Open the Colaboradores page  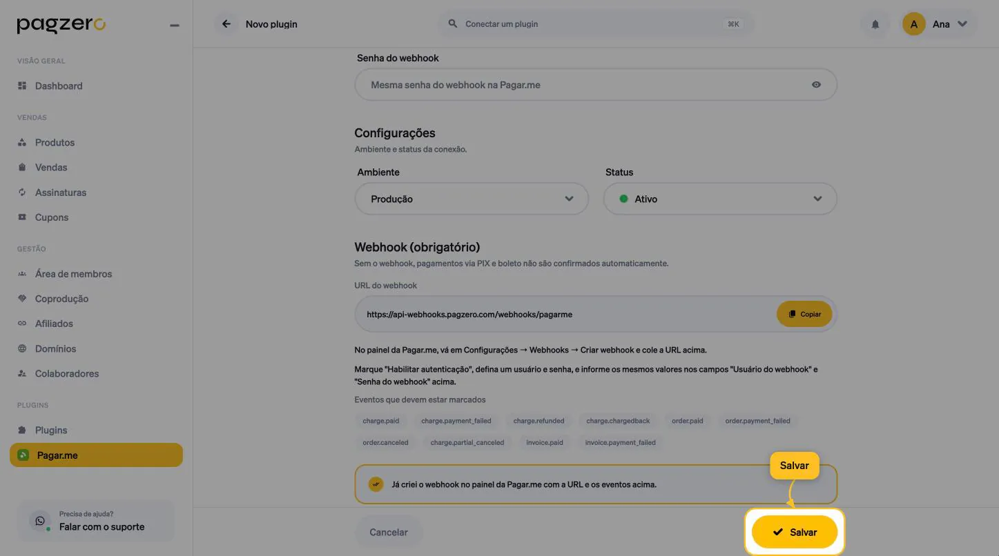tap(67, 374)
